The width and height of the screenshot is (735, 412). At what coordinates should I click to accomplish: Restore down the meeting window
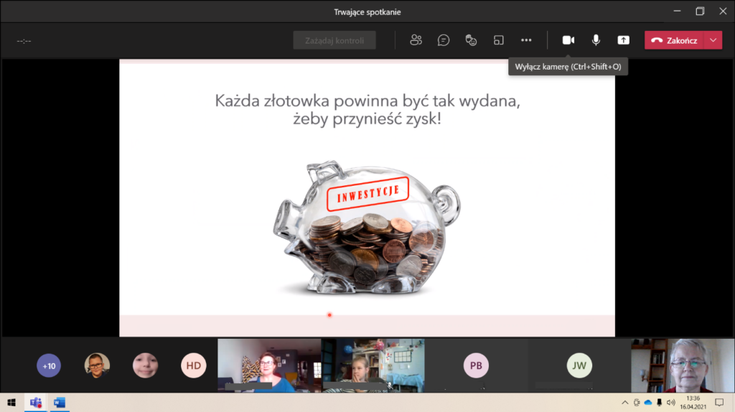(700, 11)
